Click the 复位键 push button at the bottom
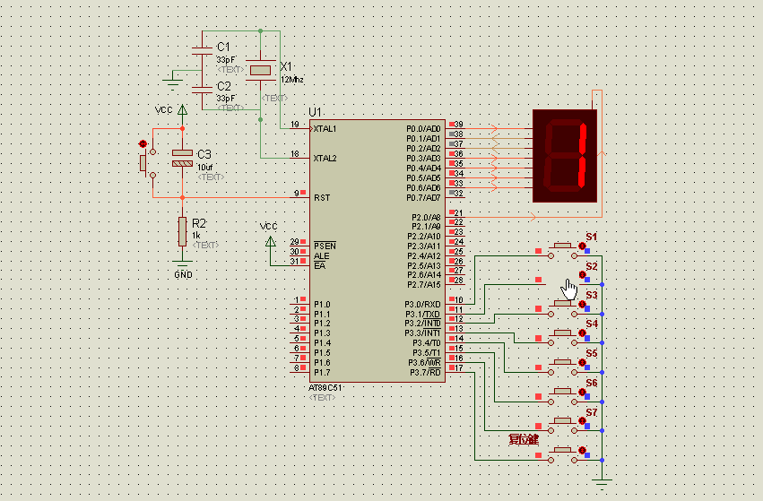This screenshot has height=501, width=763. click(563, 452)
